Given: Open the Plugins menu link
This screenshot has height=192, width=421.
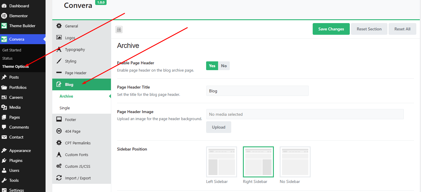Looking at the screenshot, I should pos(23,160).
